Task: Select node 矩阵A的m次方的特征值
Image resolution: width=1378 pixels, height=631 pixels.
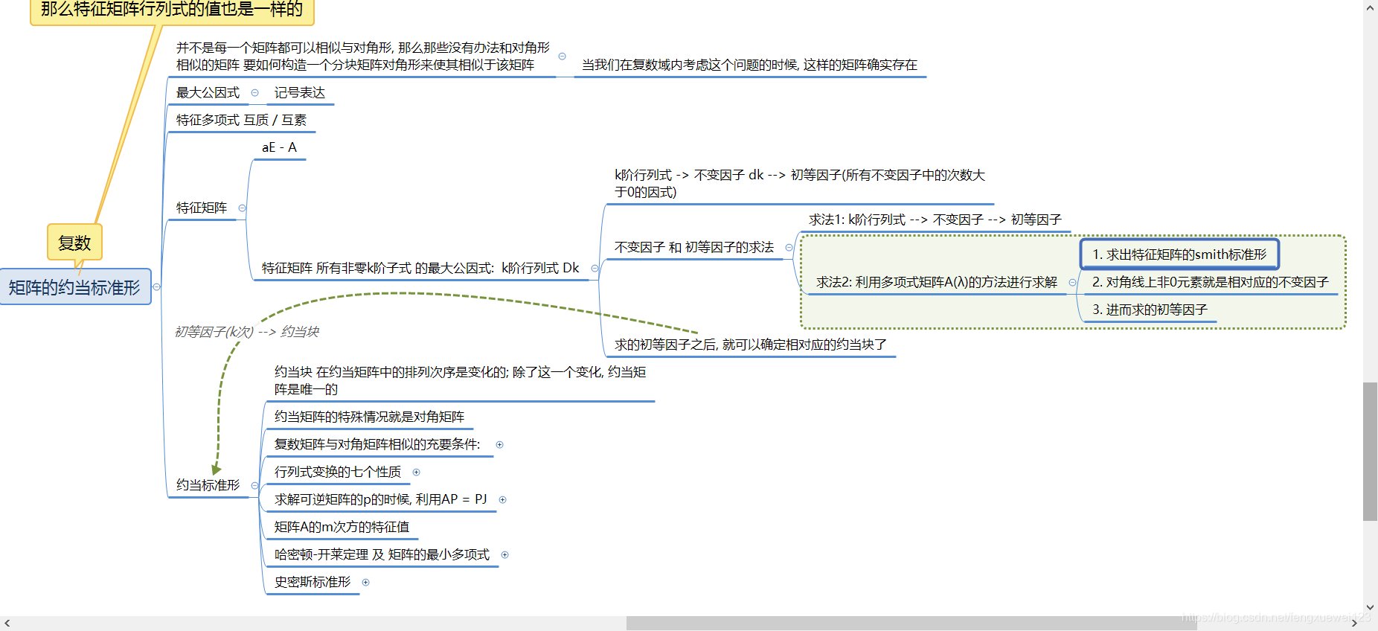Action: (x=342, y=528)
